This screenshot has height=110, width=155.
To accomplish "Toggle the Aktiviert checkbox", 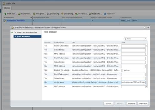I will 122,70.
